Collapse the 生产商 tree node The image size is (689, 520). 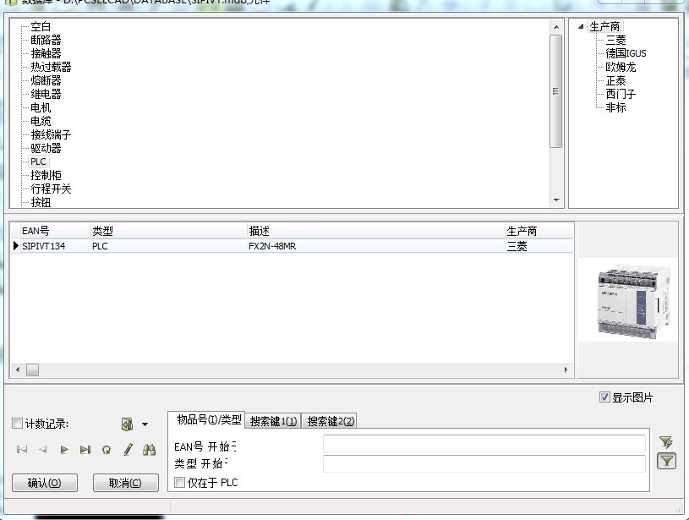pyautogui.click(x=581, y=26)
